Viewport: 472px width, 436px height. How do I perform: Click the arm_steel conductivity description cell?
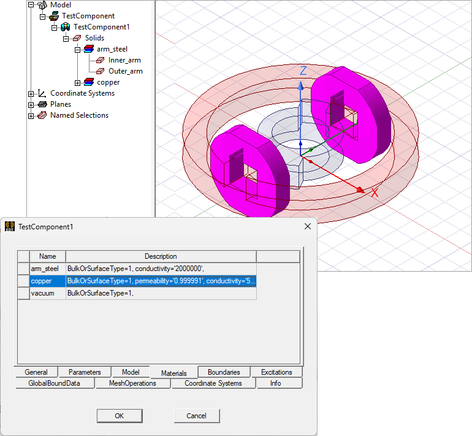coord(161,269)
